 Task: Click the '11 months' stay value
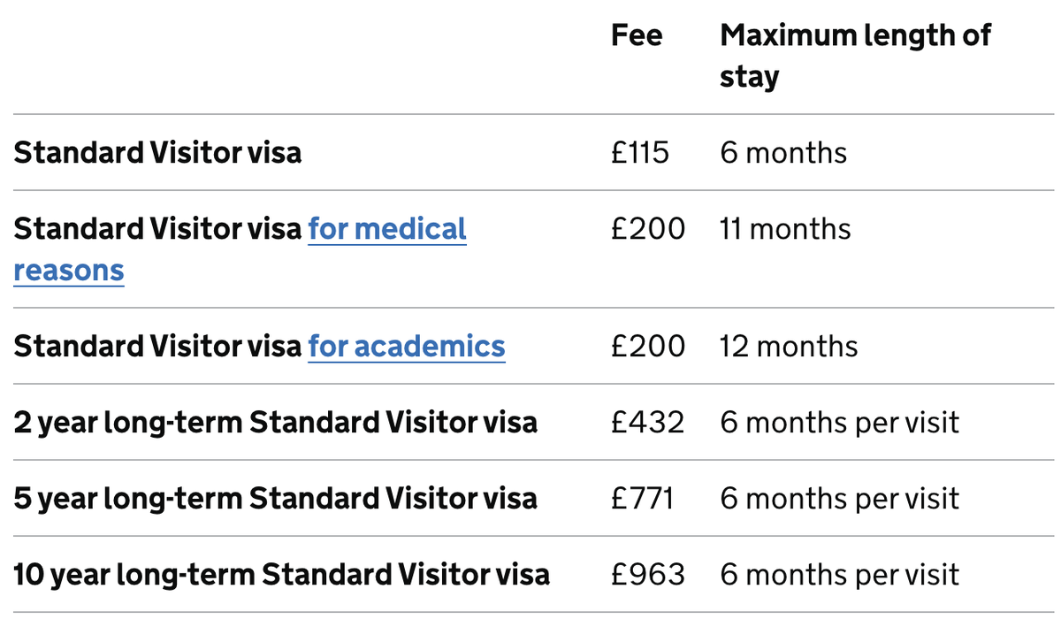(785, 229)
